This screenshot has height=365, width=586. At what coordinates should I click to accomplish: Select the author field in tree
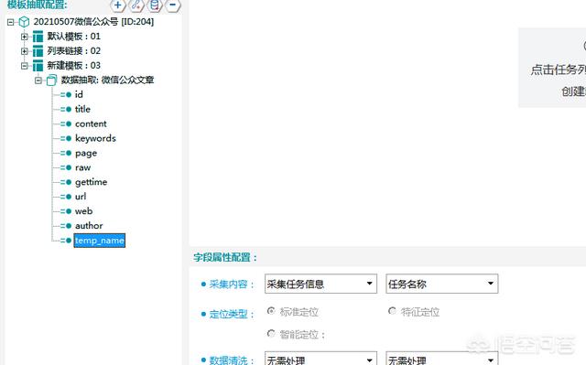point(89,225)
